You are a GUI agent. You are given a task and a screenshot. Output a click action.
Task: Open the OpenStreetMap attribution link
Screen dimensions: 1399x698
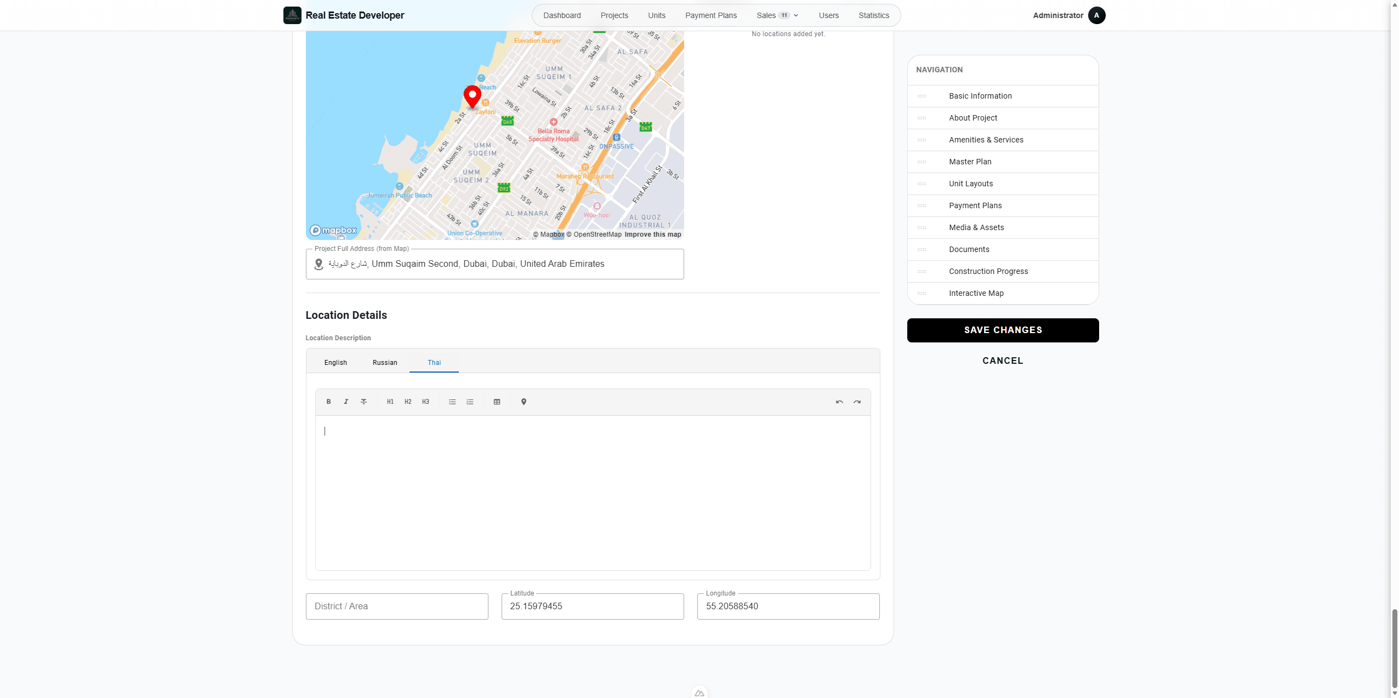[594, 234]
